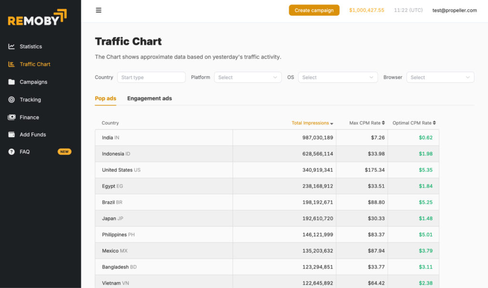Open Tracking in the sidebar
488x288 pixels.
click(x=30, y=99)
